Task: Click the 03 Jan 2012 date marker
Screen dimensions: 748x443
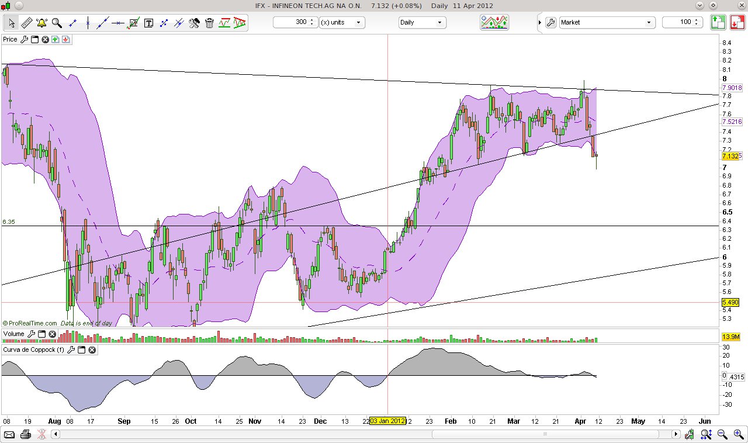Action: 388,420
